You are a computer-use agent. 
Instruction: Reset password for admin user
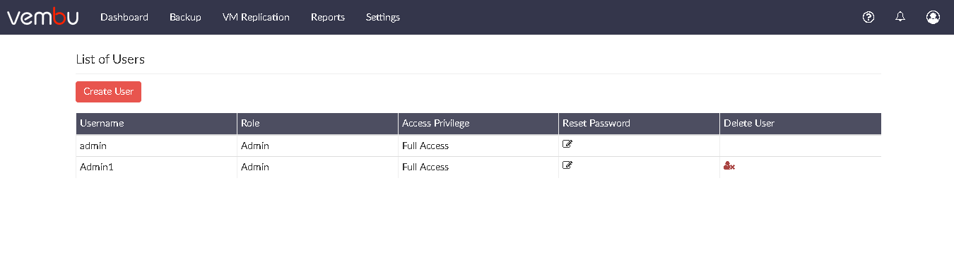pos(567,145)
